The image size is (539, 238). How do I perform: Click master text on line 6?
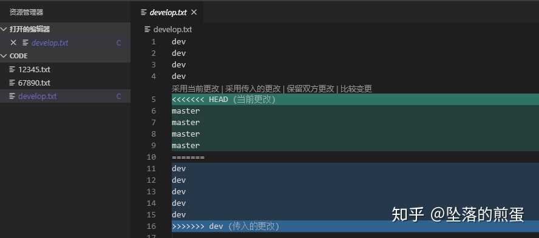pos(186,111)
